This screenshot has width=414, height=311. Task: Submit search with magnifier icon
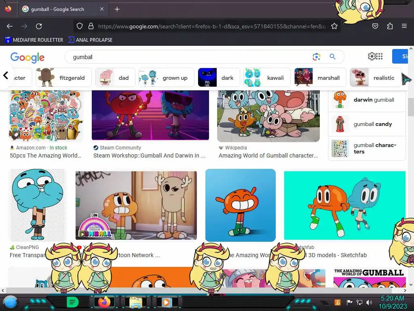(332, 57)
